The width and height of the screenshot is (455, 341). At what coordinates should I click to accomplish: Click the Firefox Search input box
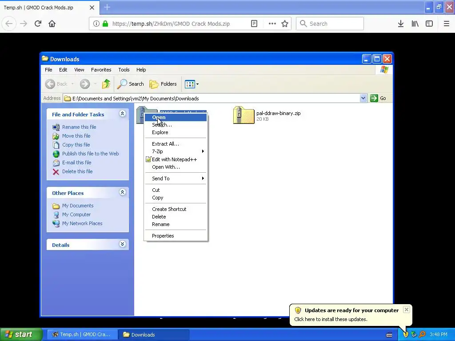[x=330, y=24]
